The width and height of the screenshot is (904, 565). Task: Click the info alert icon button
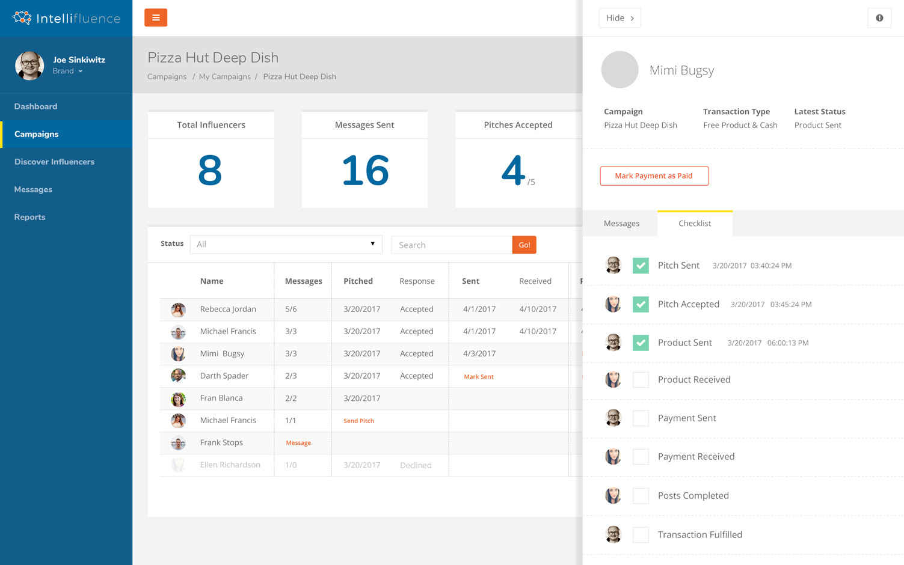tap(879, 18)
